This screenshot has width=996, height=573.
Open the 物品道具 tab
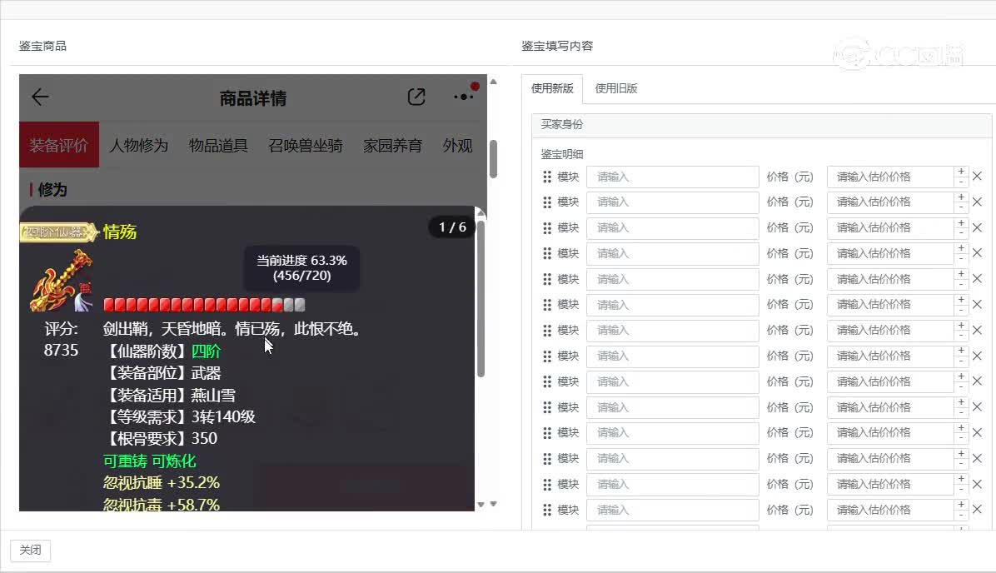coord(218,146)
